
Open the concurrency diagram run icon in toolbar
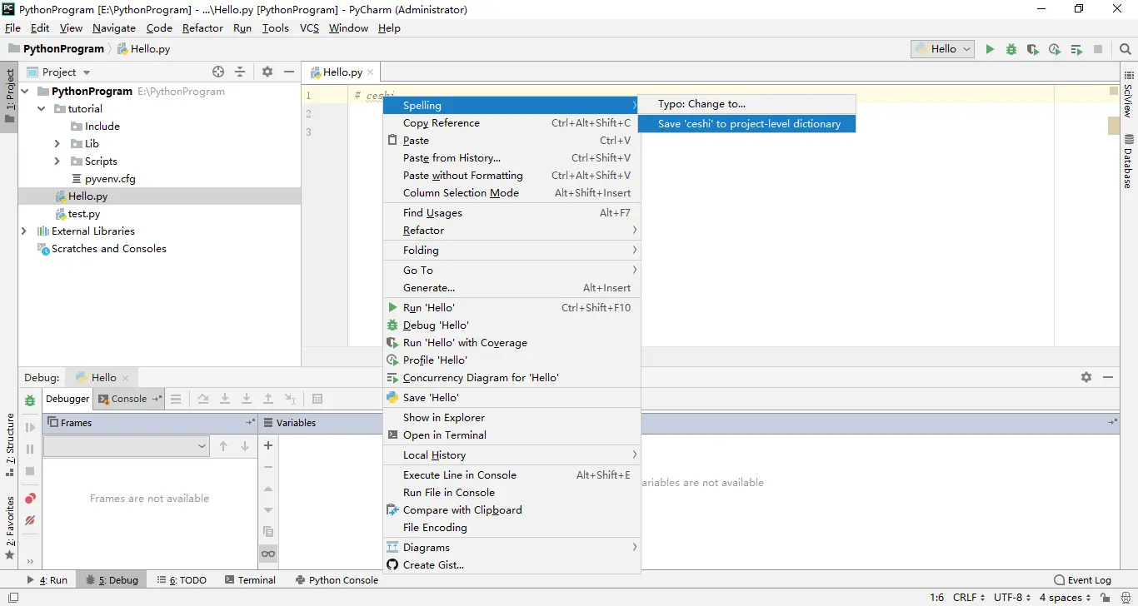[x=1076, y=49]
